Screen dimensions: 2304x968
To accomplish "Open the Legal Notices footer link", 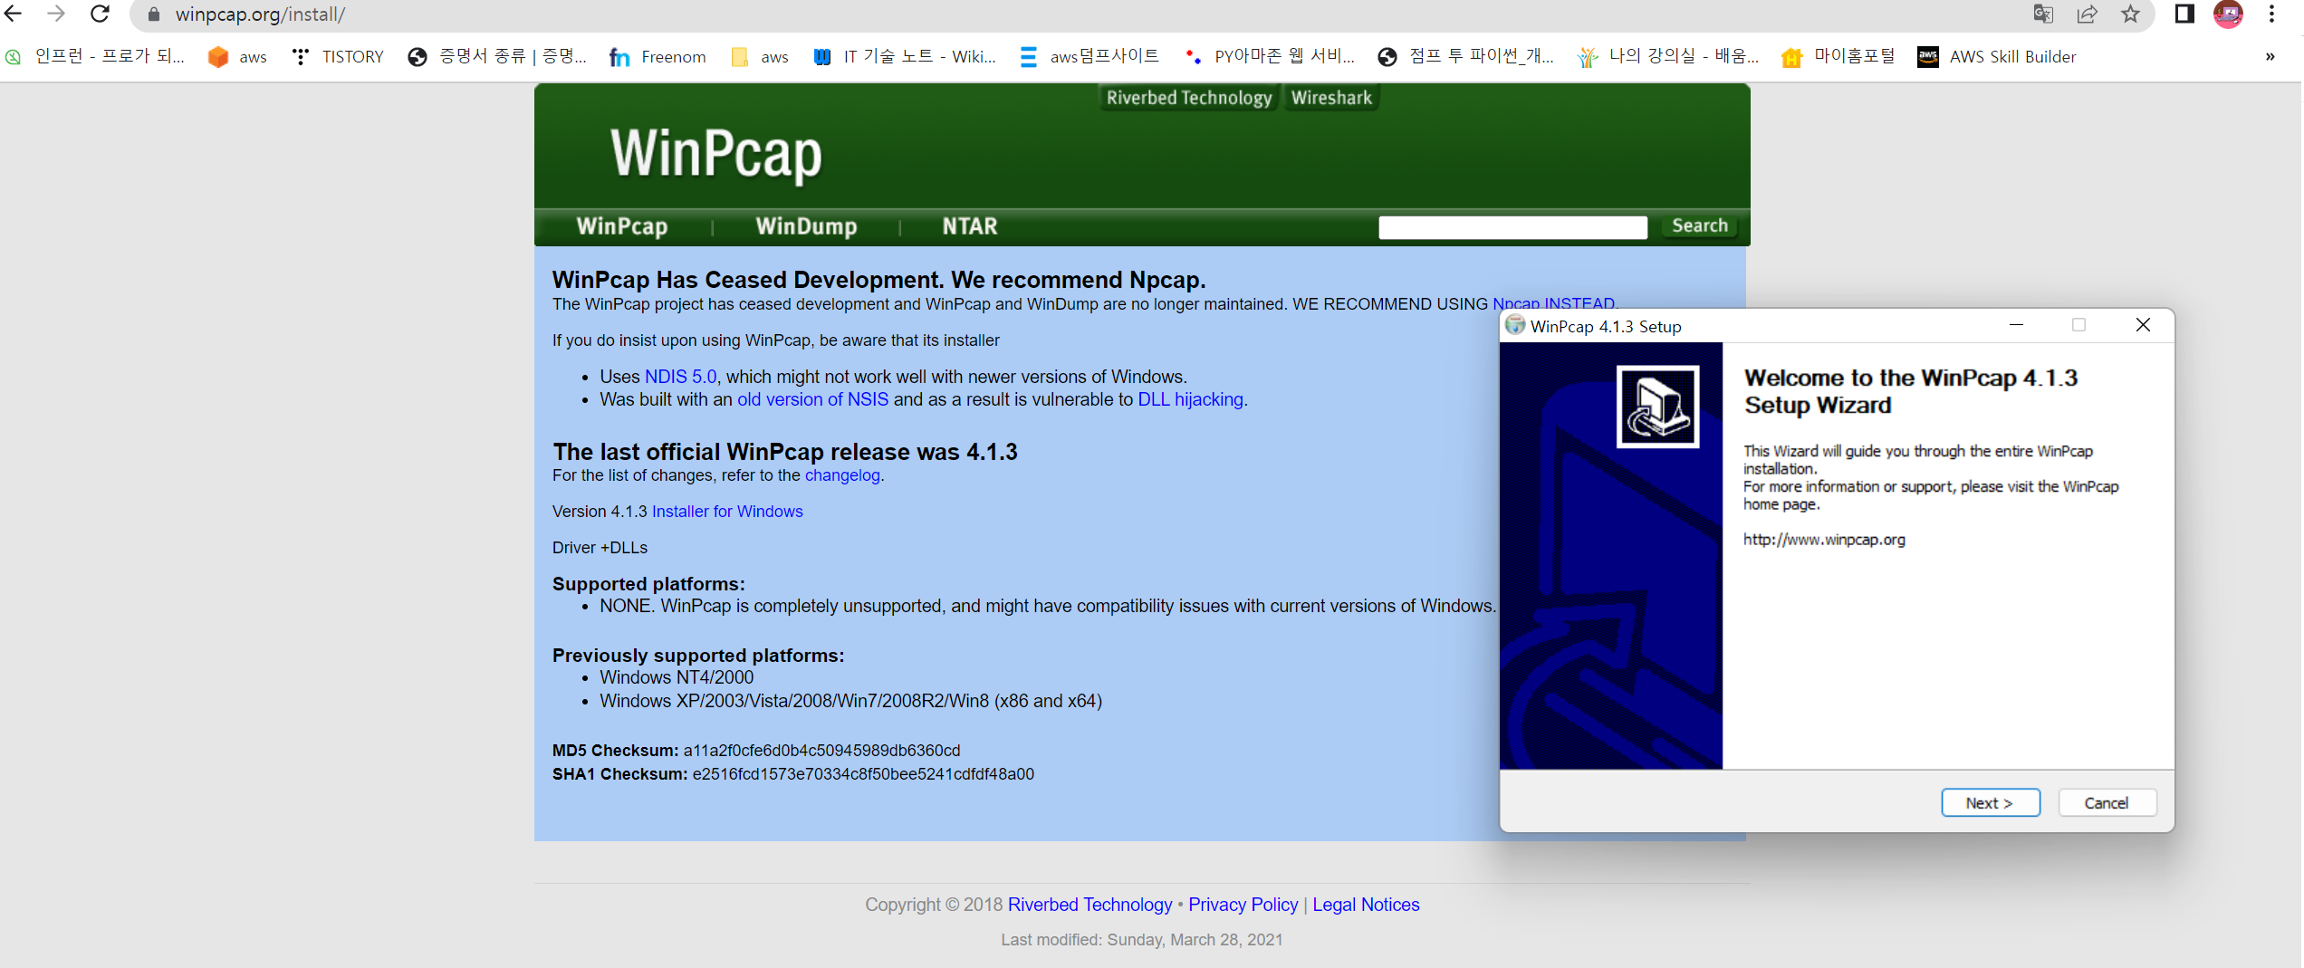I will click(x=1366, y=905).
